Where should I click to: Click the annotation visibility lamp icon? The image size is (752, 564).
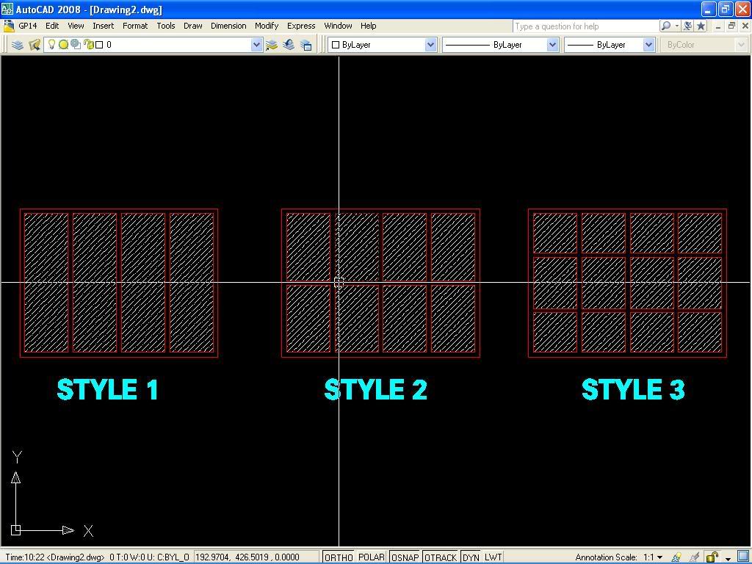676,557
